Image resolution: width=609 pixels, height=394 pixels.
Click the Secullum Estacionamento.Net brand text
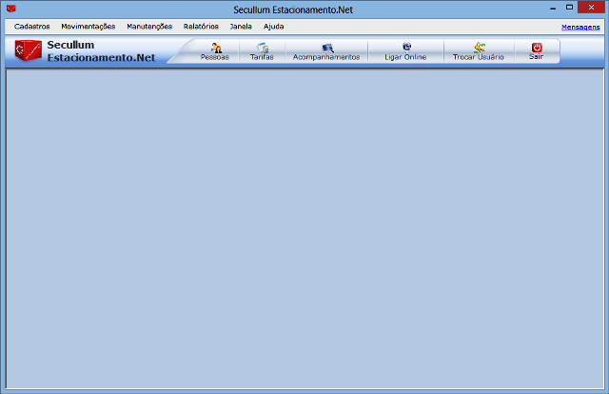(100, 51)
